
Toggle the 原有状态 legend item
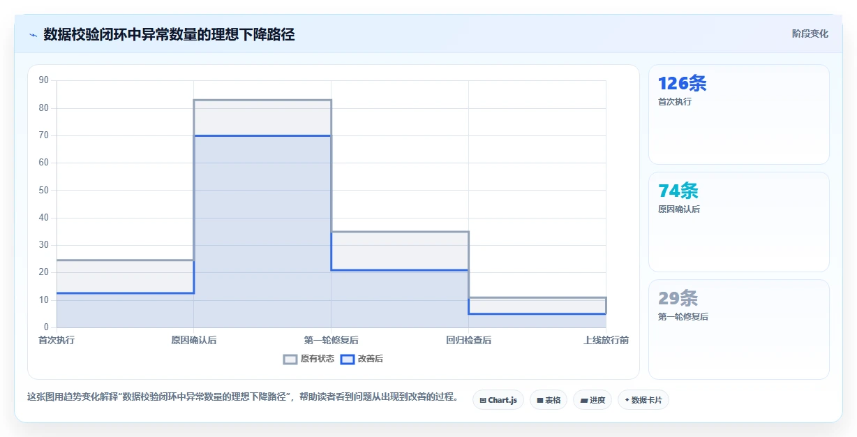coord(308,359)
